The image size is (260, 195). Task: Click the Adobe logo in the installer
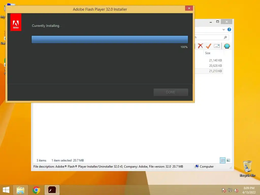coord(16,22)
